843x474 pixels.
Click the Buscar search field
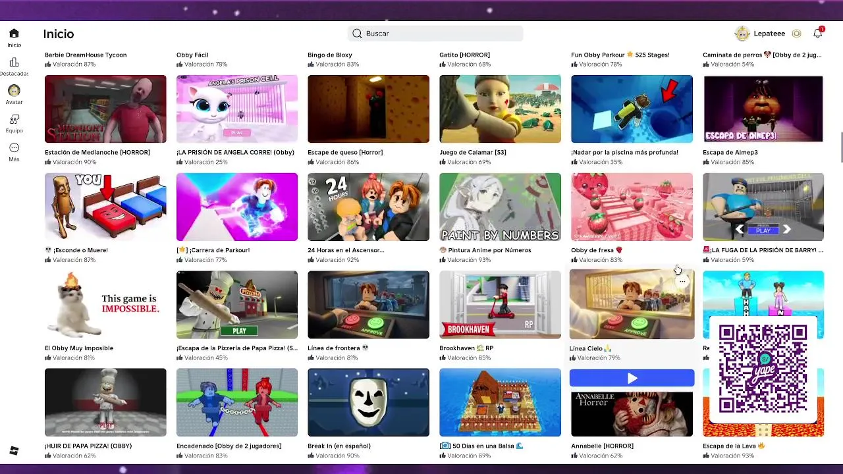coord(435,34)
